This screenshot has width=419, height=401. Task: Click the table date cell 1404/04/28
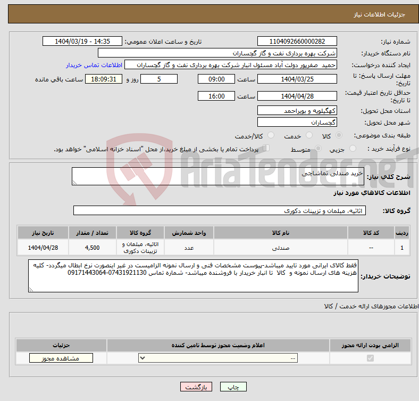point(43,248)
